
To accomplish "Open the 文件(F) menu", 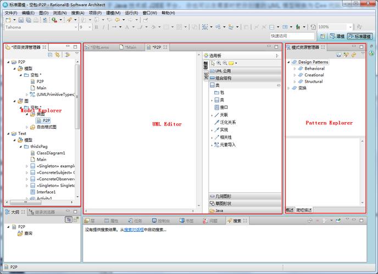I will pyautogui.click(x=11, y=13).
